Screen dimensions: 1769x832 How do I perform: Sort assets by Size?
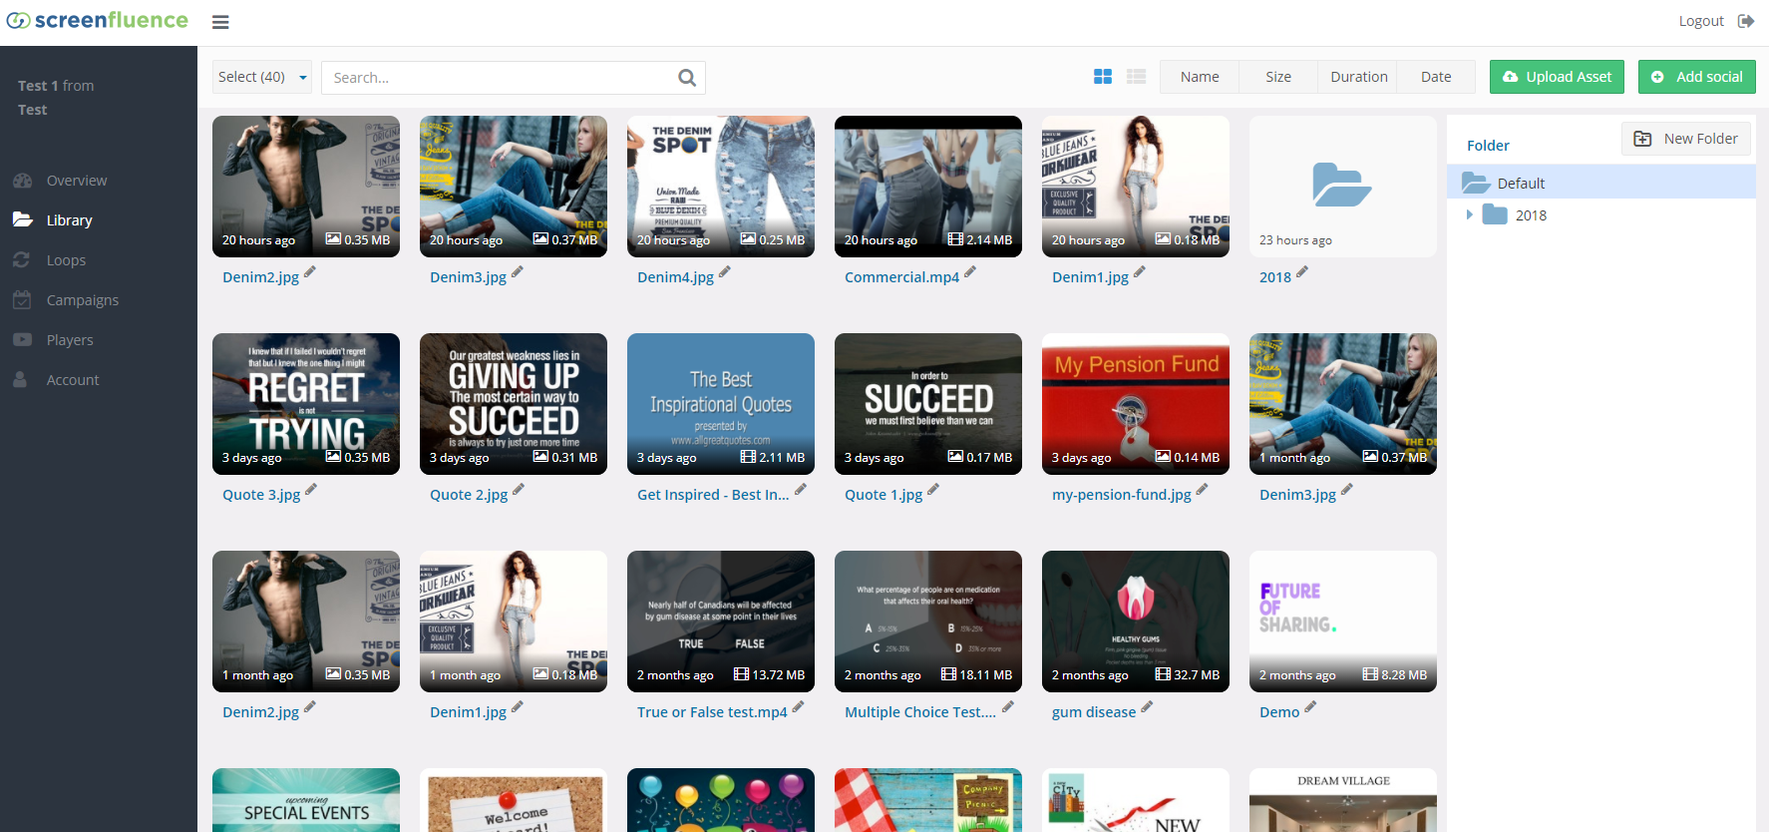(x=1278, y=77)
